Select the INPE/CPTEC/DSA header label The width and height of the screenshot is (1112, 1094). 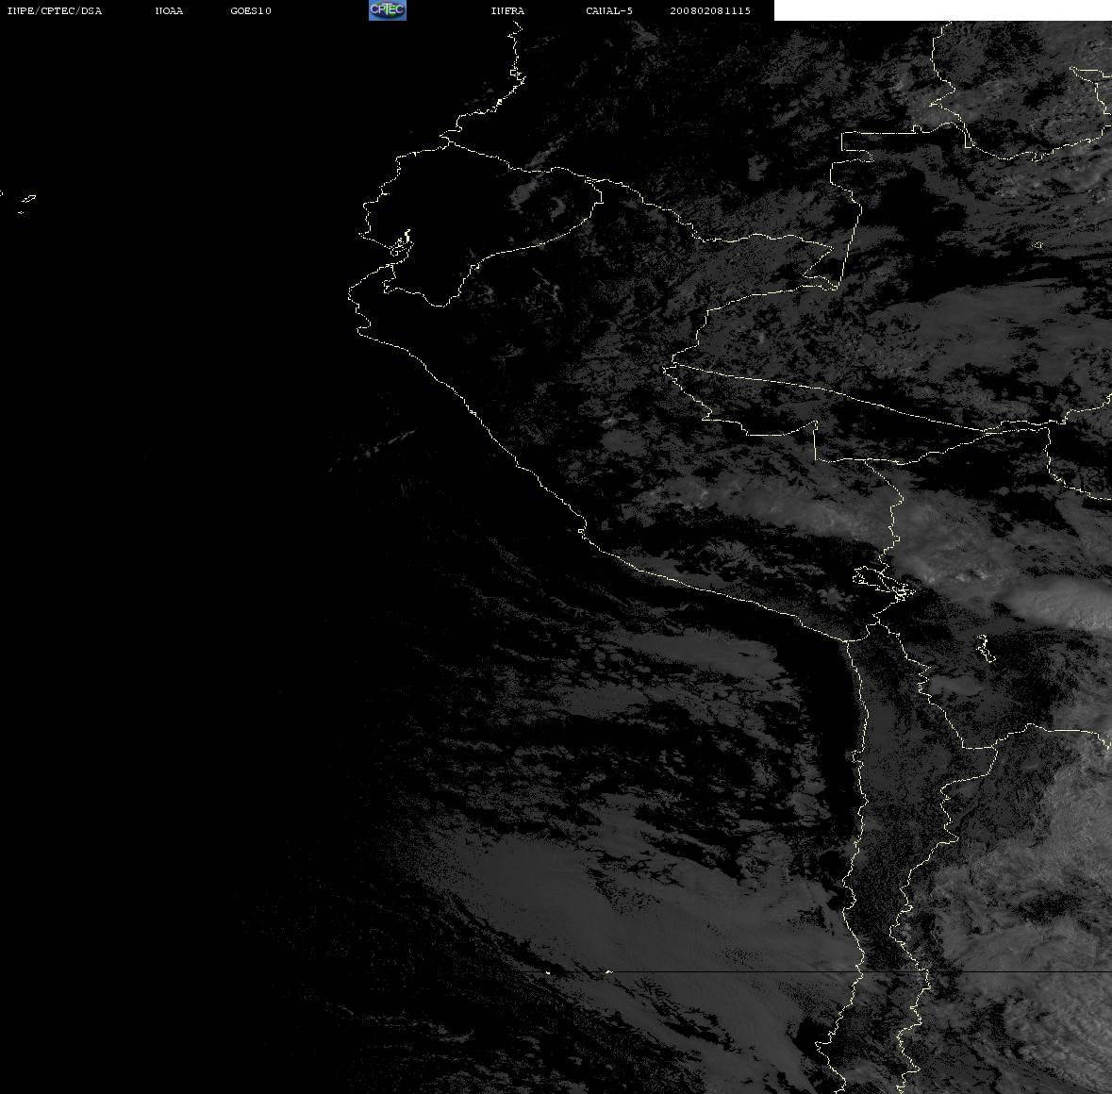[x=55, y=10]
